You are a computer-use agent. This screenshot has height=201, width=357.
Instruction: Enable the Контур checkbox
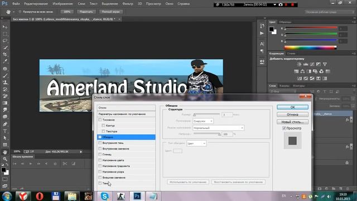[103, 125]
